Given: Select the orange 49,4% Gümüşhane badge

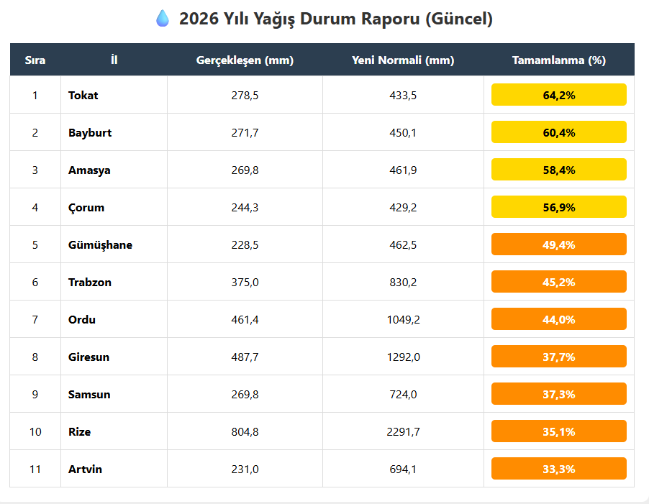Looking at the screenshot, I should coord(559,244).
